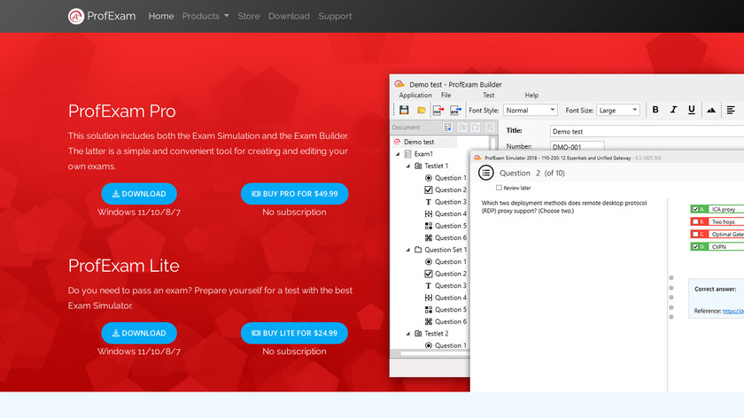Open the Store page in navbar
This screenshot has width=744, height=418.
(x=249, y=16)
